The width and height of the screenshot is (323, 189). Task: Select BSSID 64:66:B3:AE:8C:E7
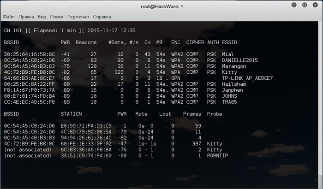30,78
